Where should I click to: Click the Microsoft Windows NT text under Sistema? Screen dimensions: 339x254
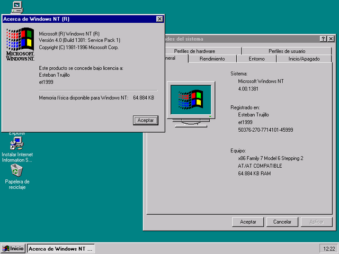pyautogui.click(x=261, y=81)
